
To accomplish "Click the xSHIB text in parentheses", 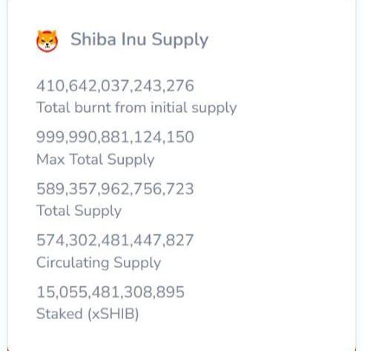I will 113,314.
